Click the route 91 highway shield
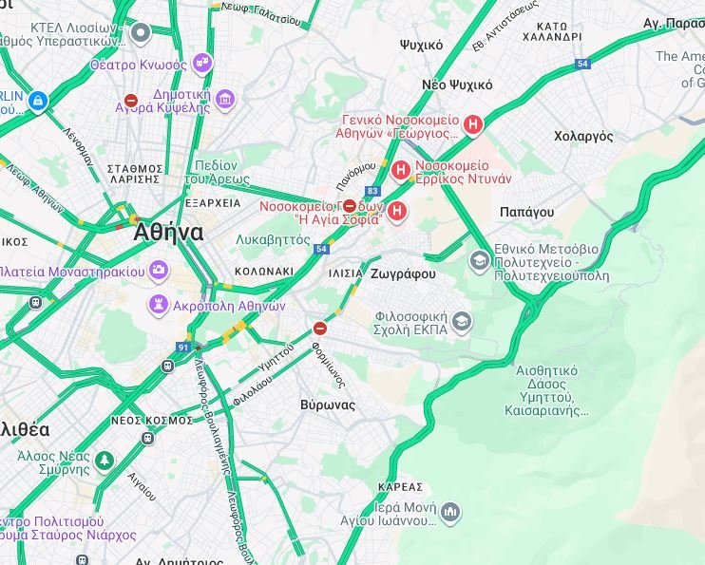The width and height of the screenshot is (705, 565). click(x=183, y=347)
